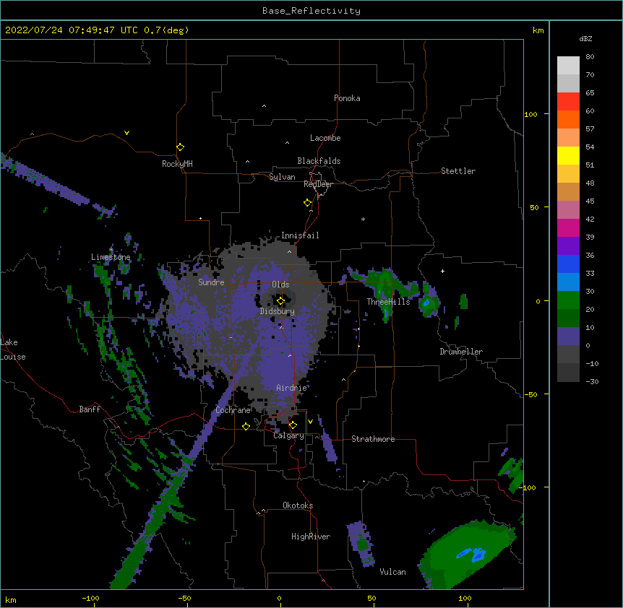Click the Drumheller label

(461, 352)
